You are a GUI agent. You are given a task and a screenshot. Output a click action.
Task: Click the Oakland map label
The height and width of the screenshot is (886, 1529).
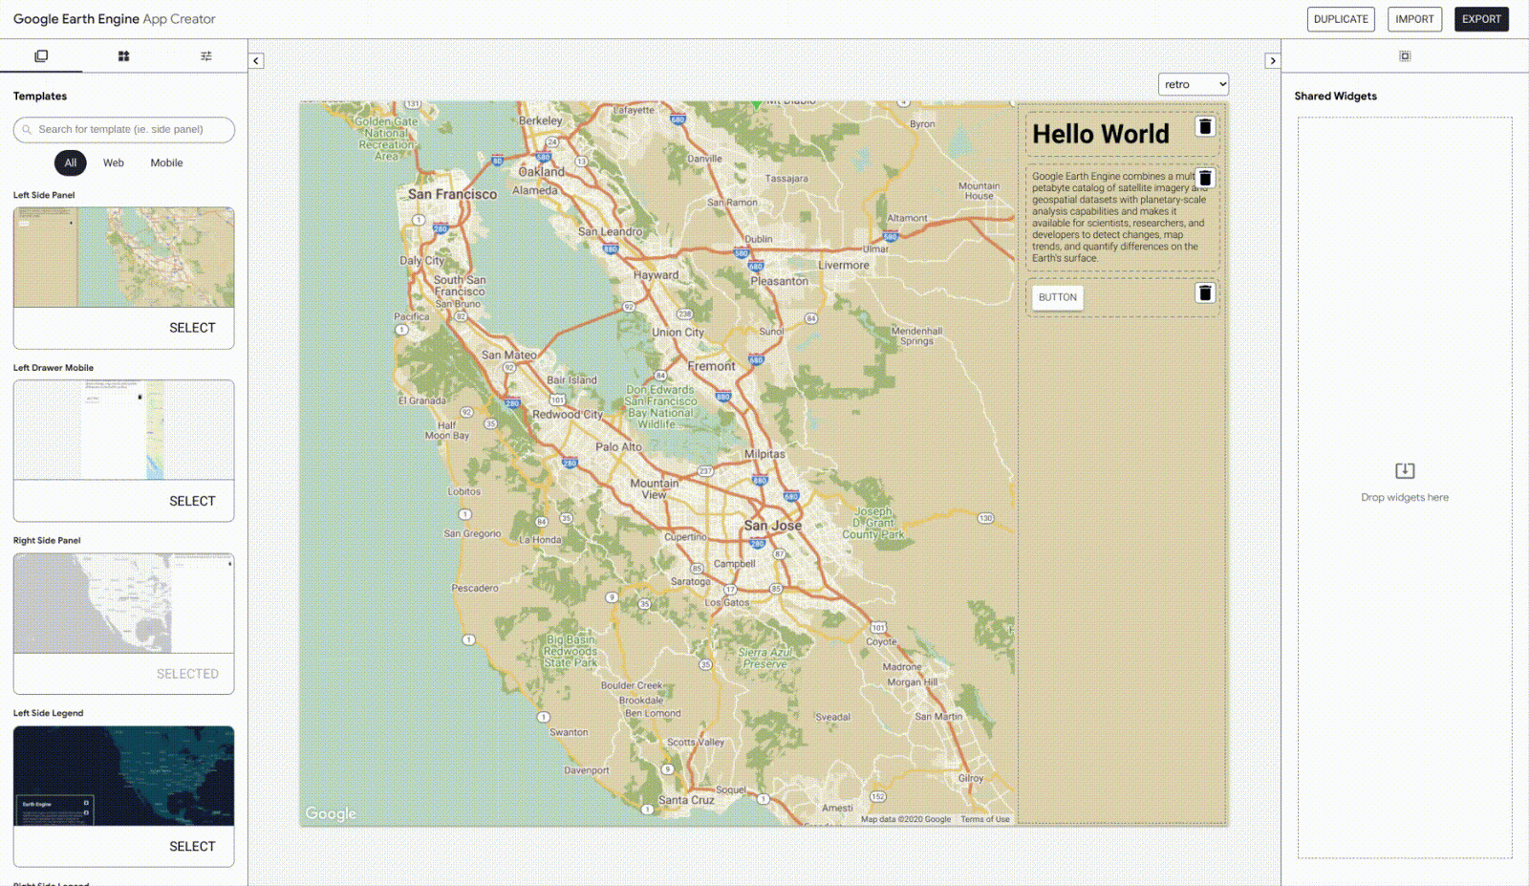[542, 172]
